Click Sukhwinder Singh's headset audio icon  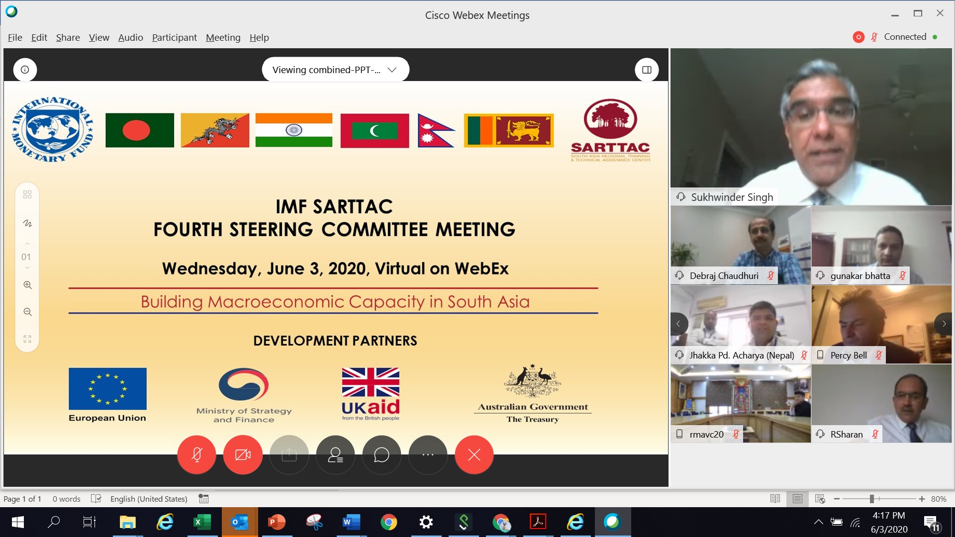pos(680,197)
